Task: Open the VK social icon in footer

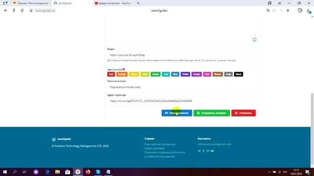Action: 199,151
